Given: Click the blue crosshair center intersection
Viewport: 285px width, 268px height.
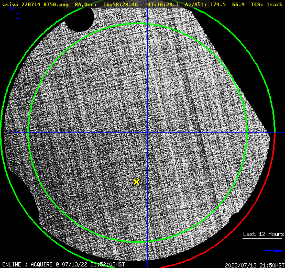Looking at the screenshot, I should point(147,133).
